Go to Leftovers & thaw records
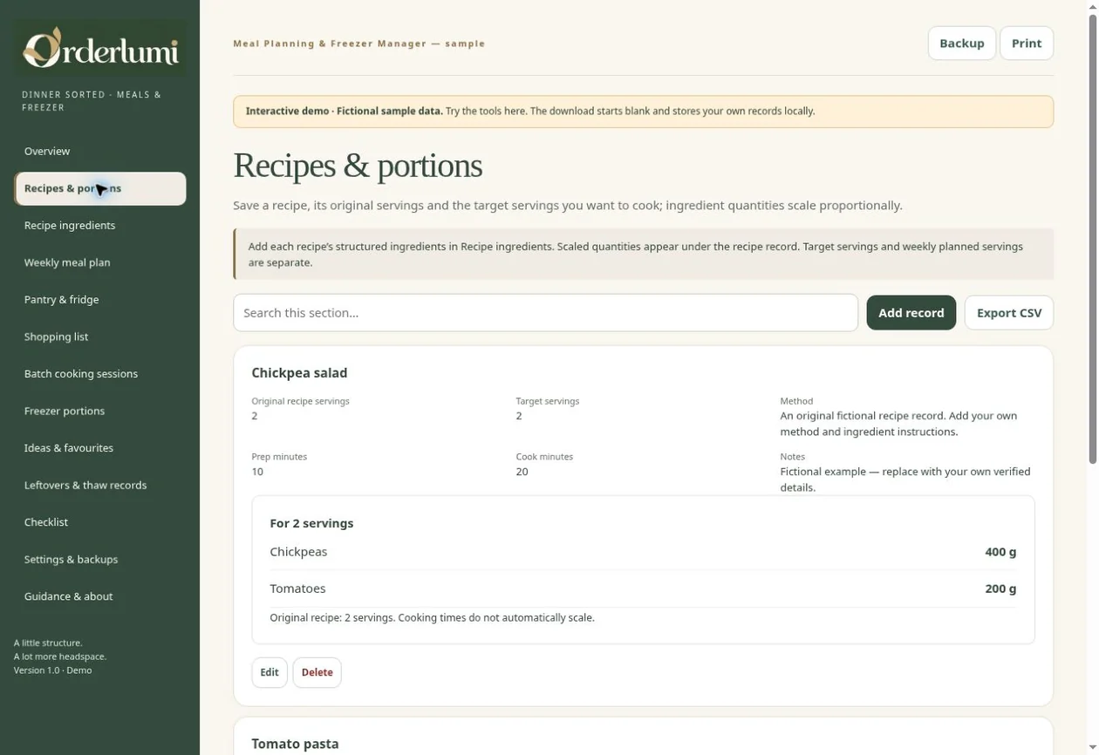 (100, 485)
